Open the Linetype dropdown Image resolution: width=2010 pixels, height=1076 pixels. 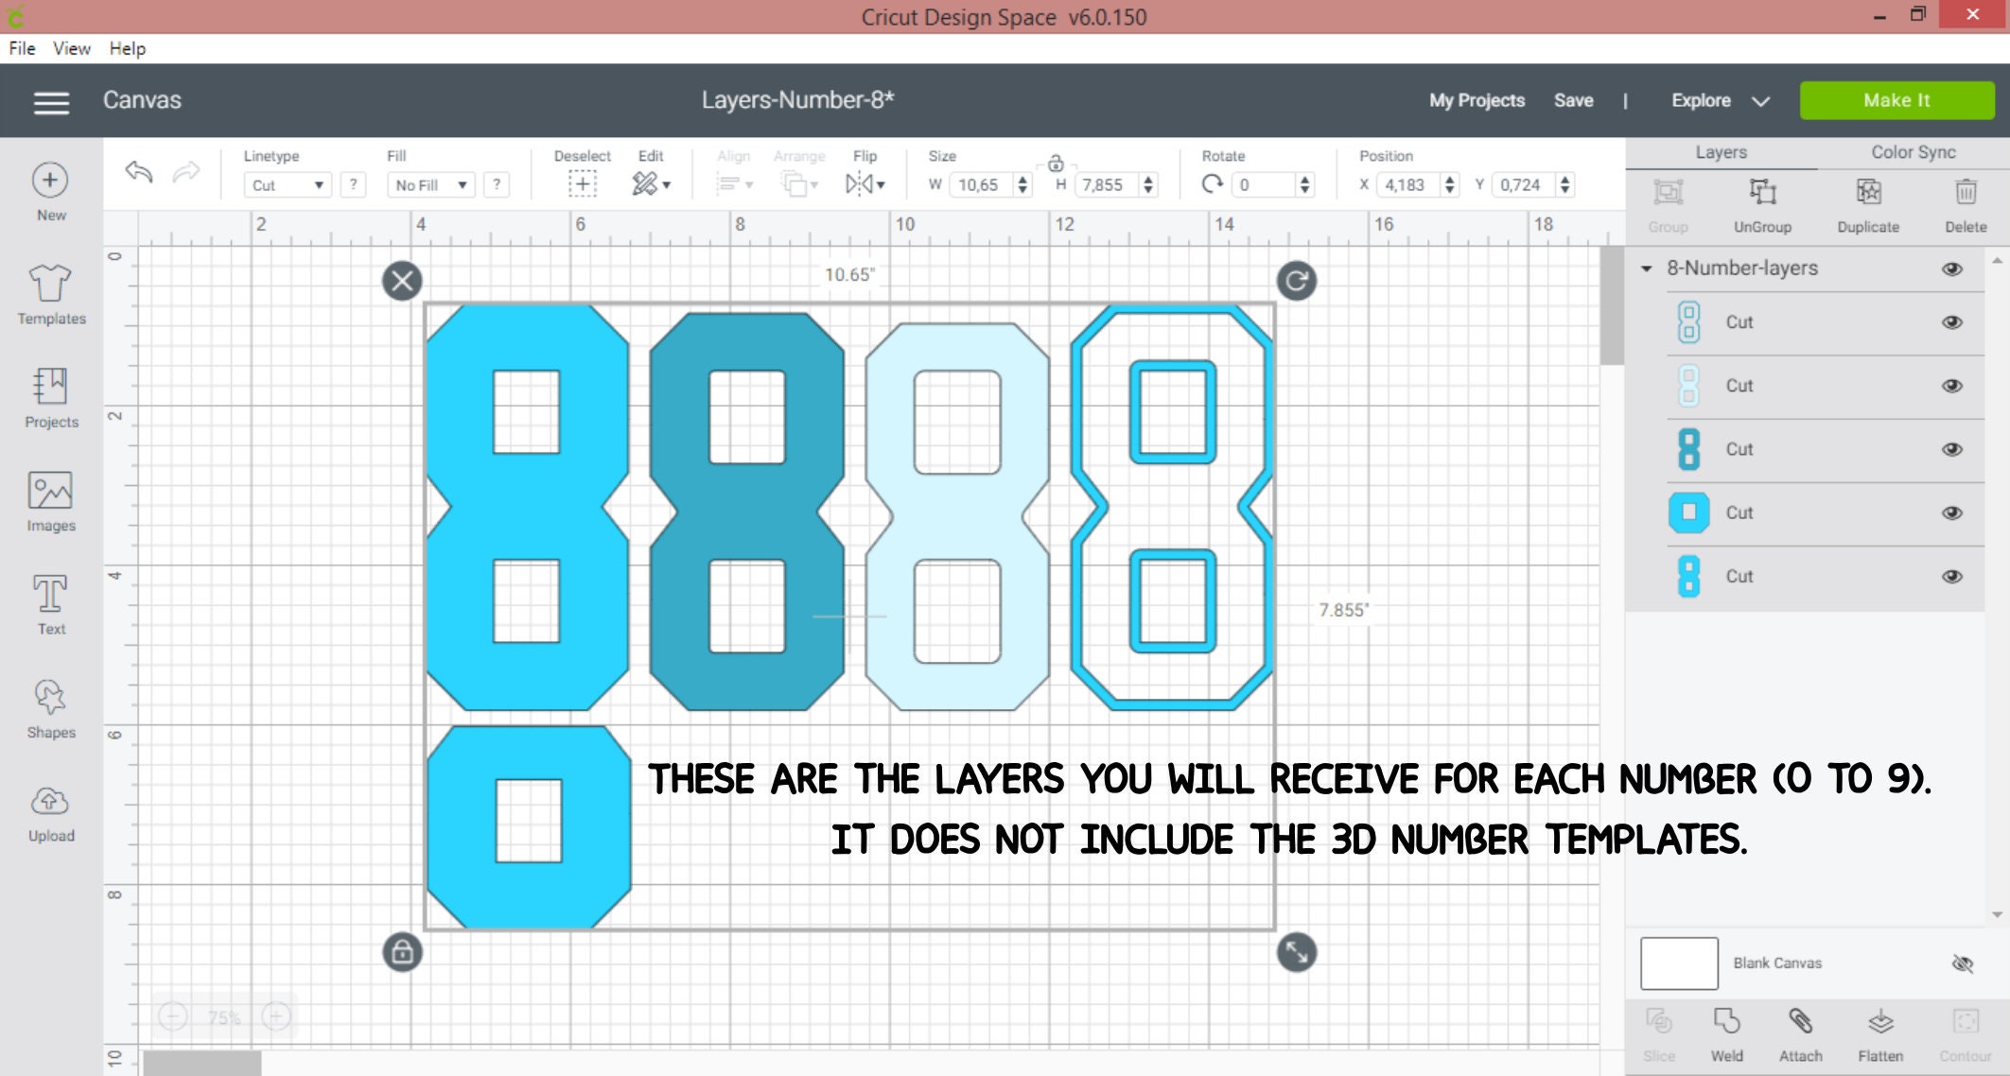286,185
